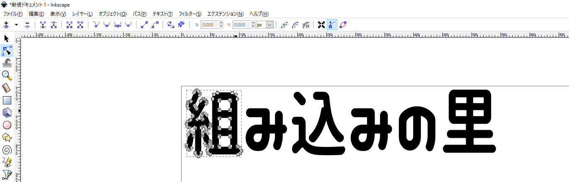Image resolution: width=569 pixels, height=182 pixels.
Task: Click the selected 組 character on canvas
Action: coord(214,123)
